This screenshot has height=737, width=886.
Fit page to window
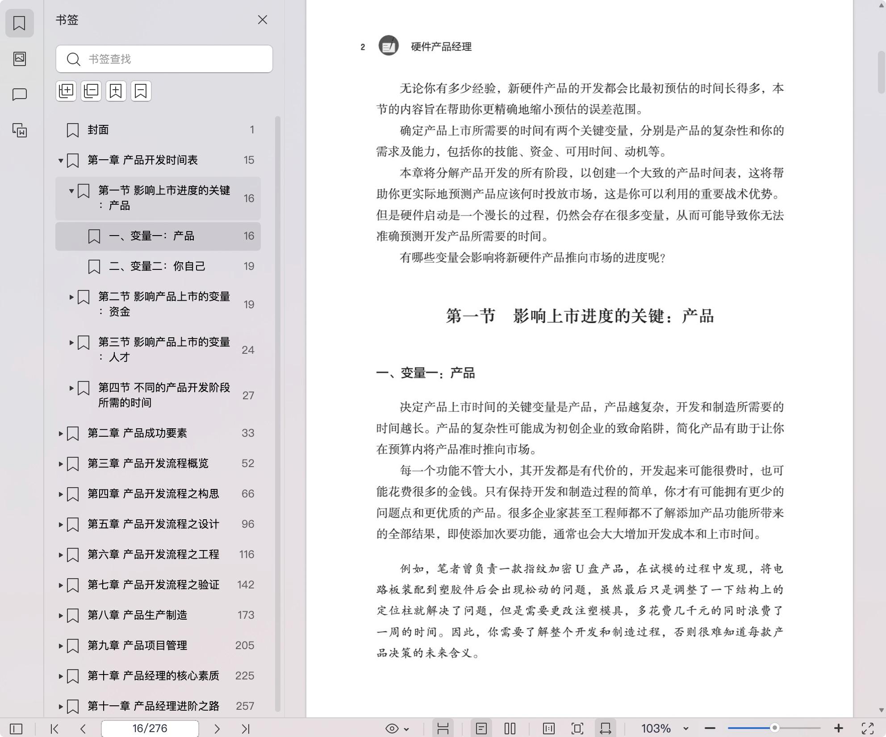tap(577, 729)
